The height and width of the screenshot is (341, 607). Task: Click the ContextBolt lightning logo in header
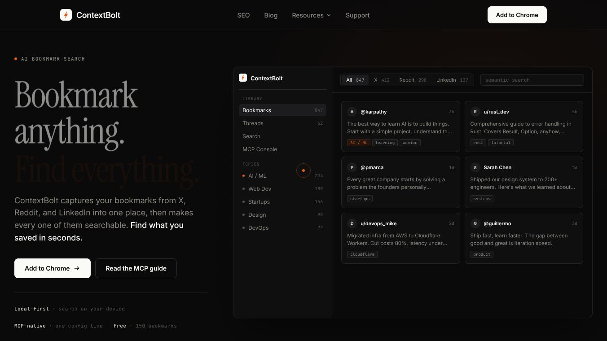pos(66,15)
